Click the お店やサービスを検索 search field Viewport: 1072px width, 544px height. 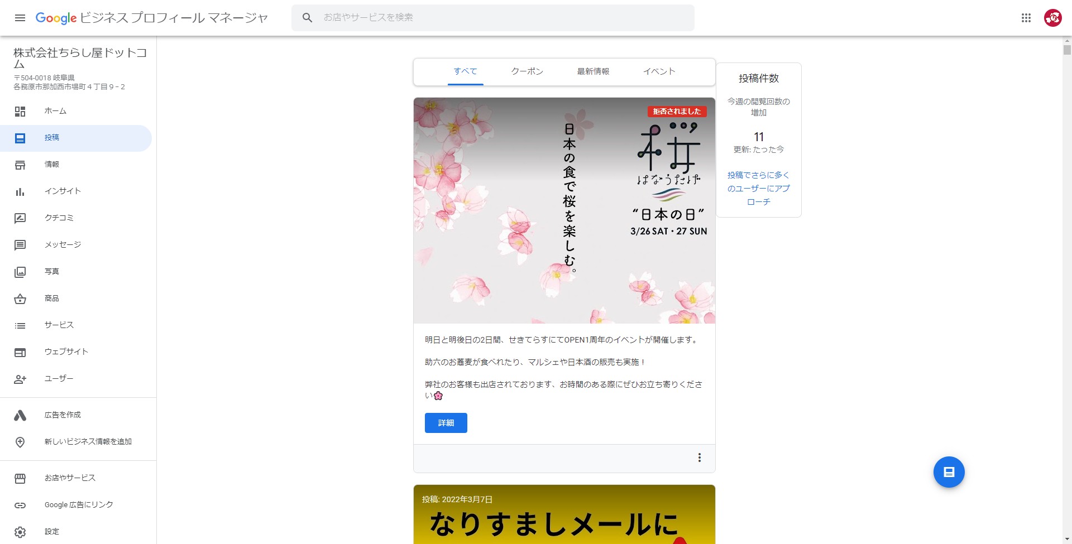[x=502, y=18]
